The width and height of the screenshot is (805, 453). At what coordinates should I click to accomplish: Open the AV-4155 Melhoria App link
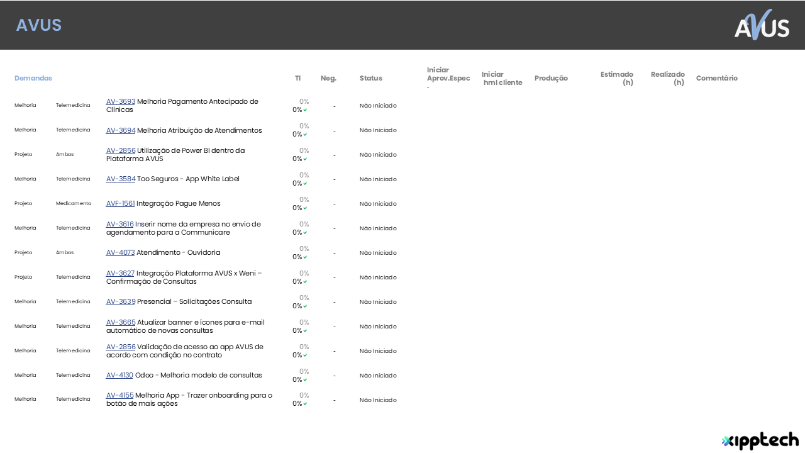120,395
